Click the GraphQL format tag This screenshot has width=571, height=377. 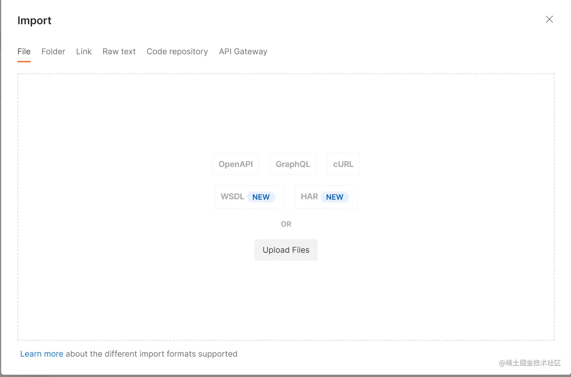point(293,164)
